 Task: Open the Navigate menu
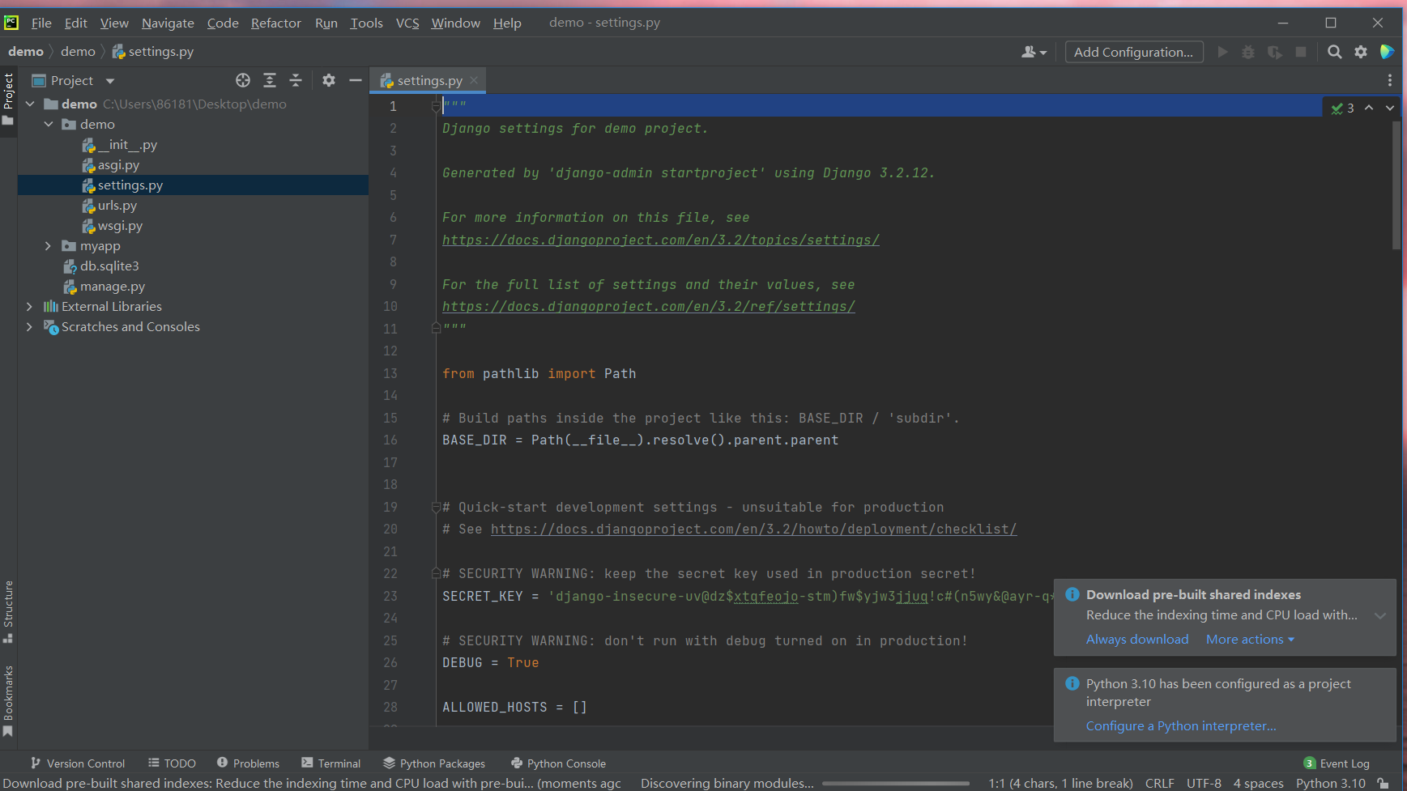pyautogui.click(x=168, y=23)
